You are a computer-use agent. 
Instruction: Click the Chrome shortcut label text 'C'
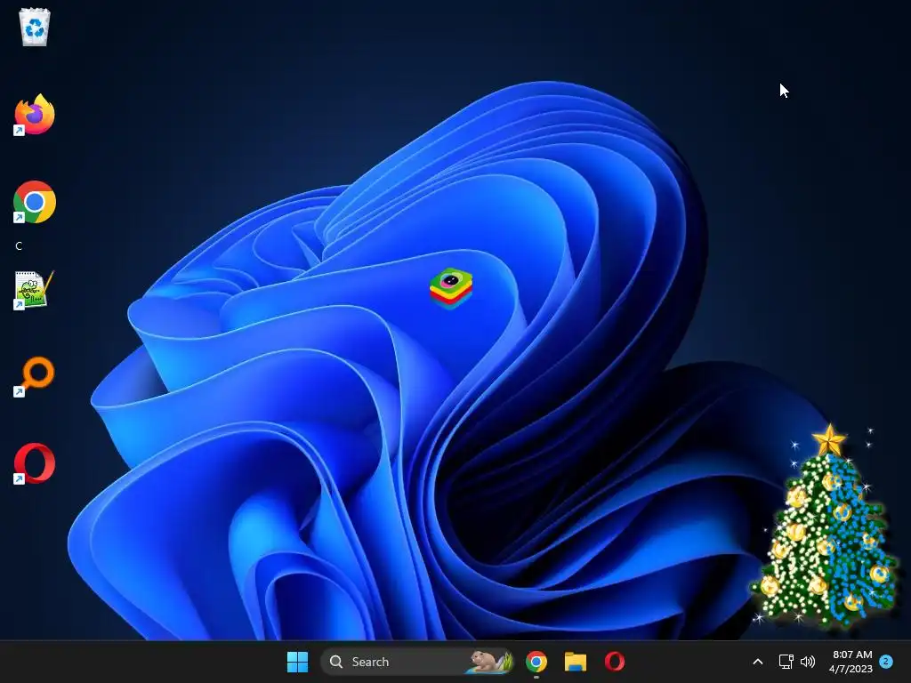19,246
